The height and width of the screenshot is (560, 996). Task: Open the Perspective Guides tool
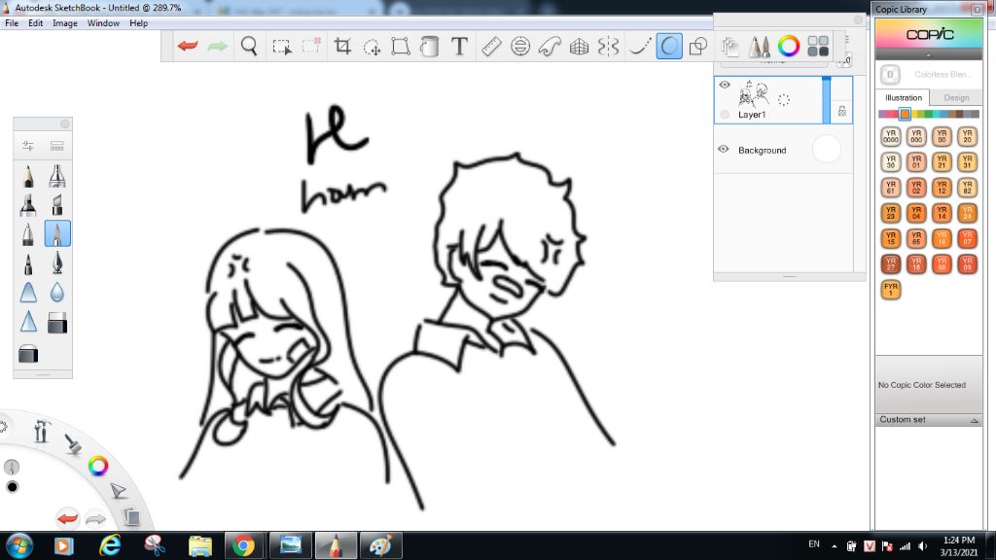tap(579, 47)
